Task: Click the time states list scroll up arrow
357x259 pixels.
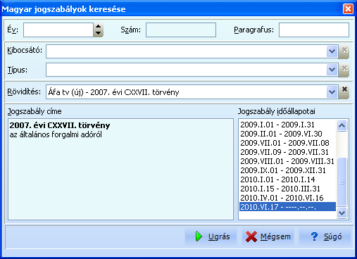Action: 342,125
